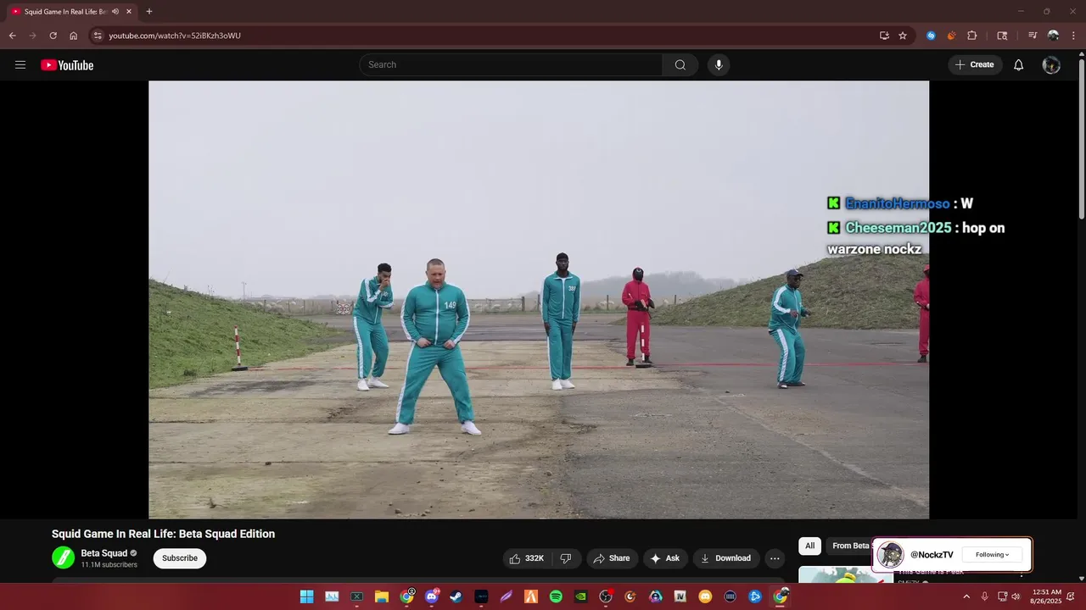Screen dimensions: 1086x610
Task: Select the All filter chip
Action: 809,546
